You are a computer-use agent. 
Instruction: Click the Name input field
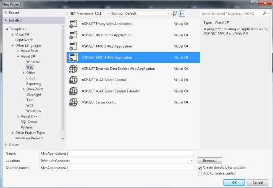click(x=116, y=154)
